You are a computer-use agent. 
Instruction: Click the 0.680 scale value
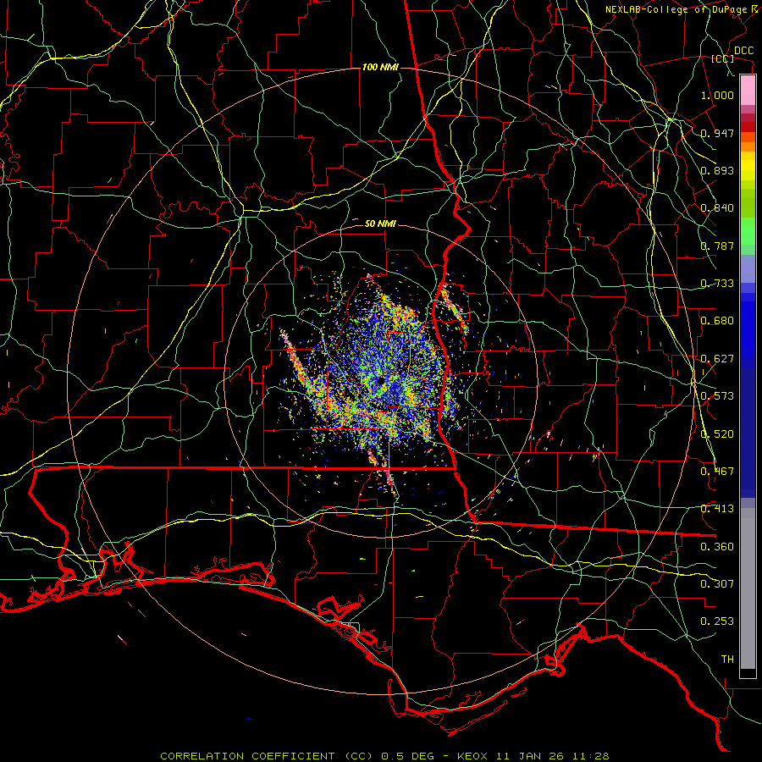pos(717,320)
